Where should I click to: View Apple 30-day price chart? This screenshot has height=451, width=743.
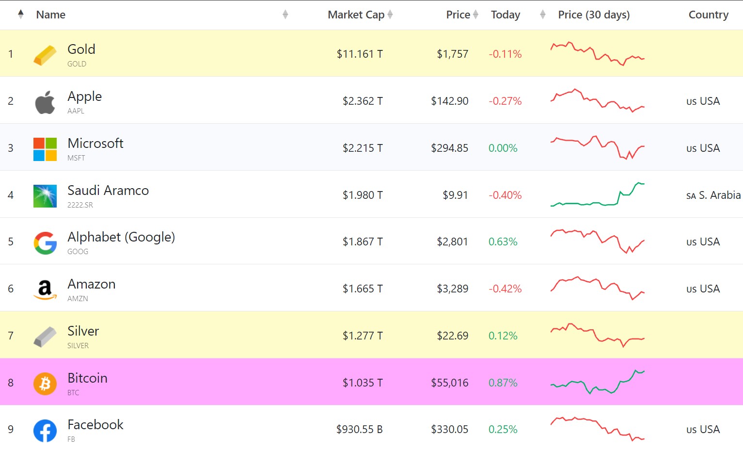point(598,100)
